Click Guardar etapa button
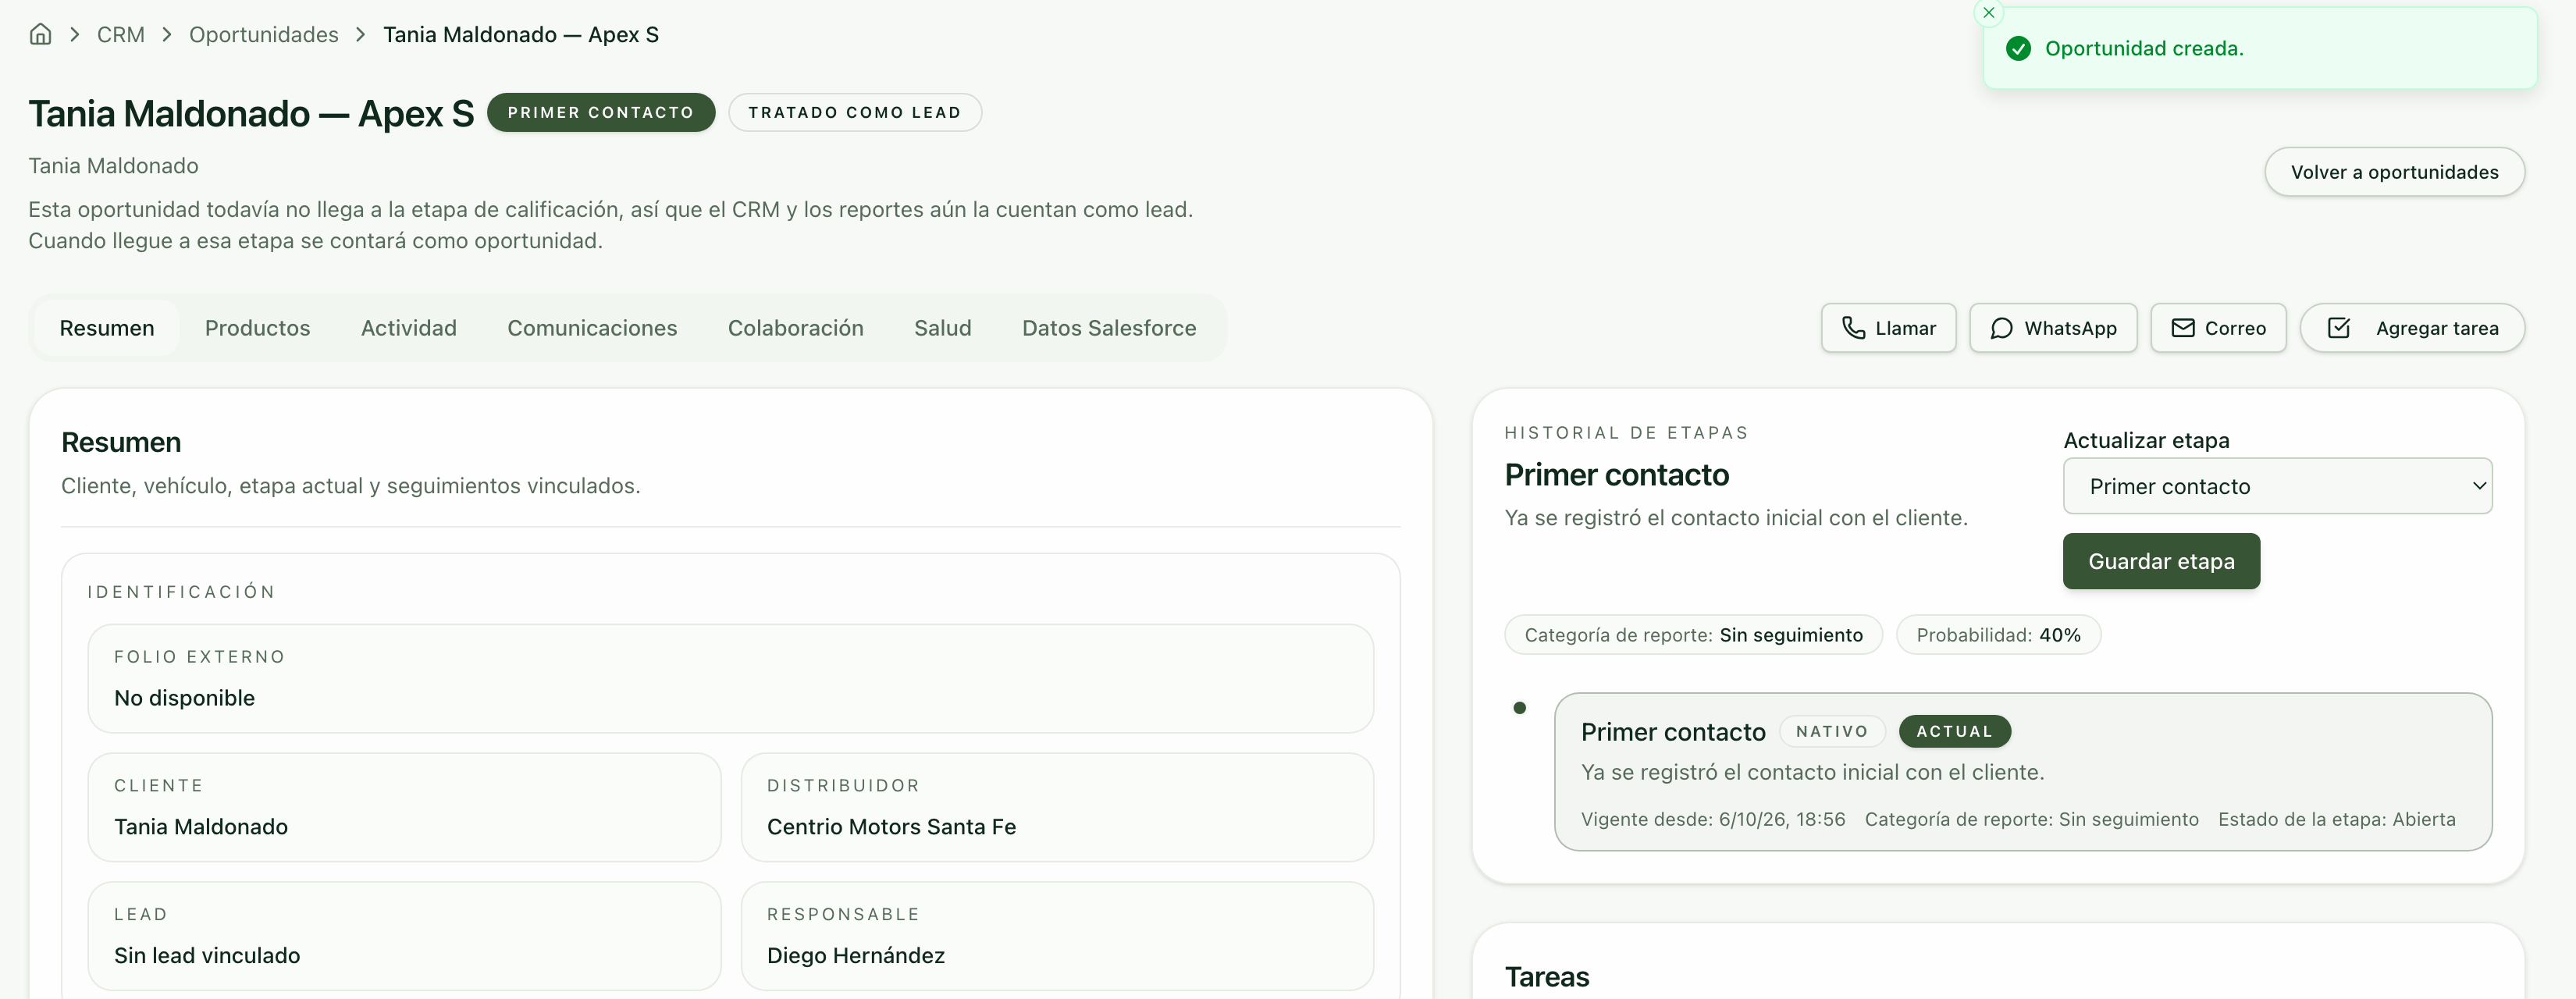This screenshot has height=999, width=2576. (2161, 561)
